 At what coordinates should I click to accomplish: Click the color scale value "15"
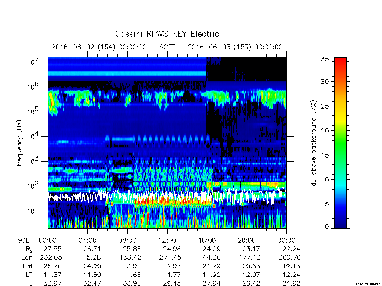(x=325, y=155)
